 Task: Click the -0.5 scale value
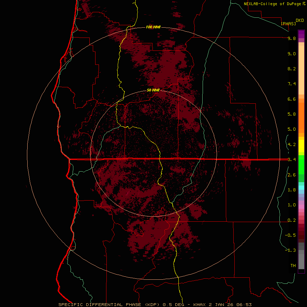coord(290,235)
